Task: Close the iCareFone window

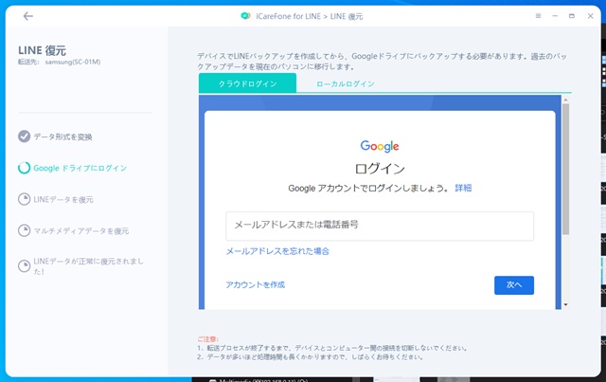Action: pyautogui.click(x=590, y=16)
